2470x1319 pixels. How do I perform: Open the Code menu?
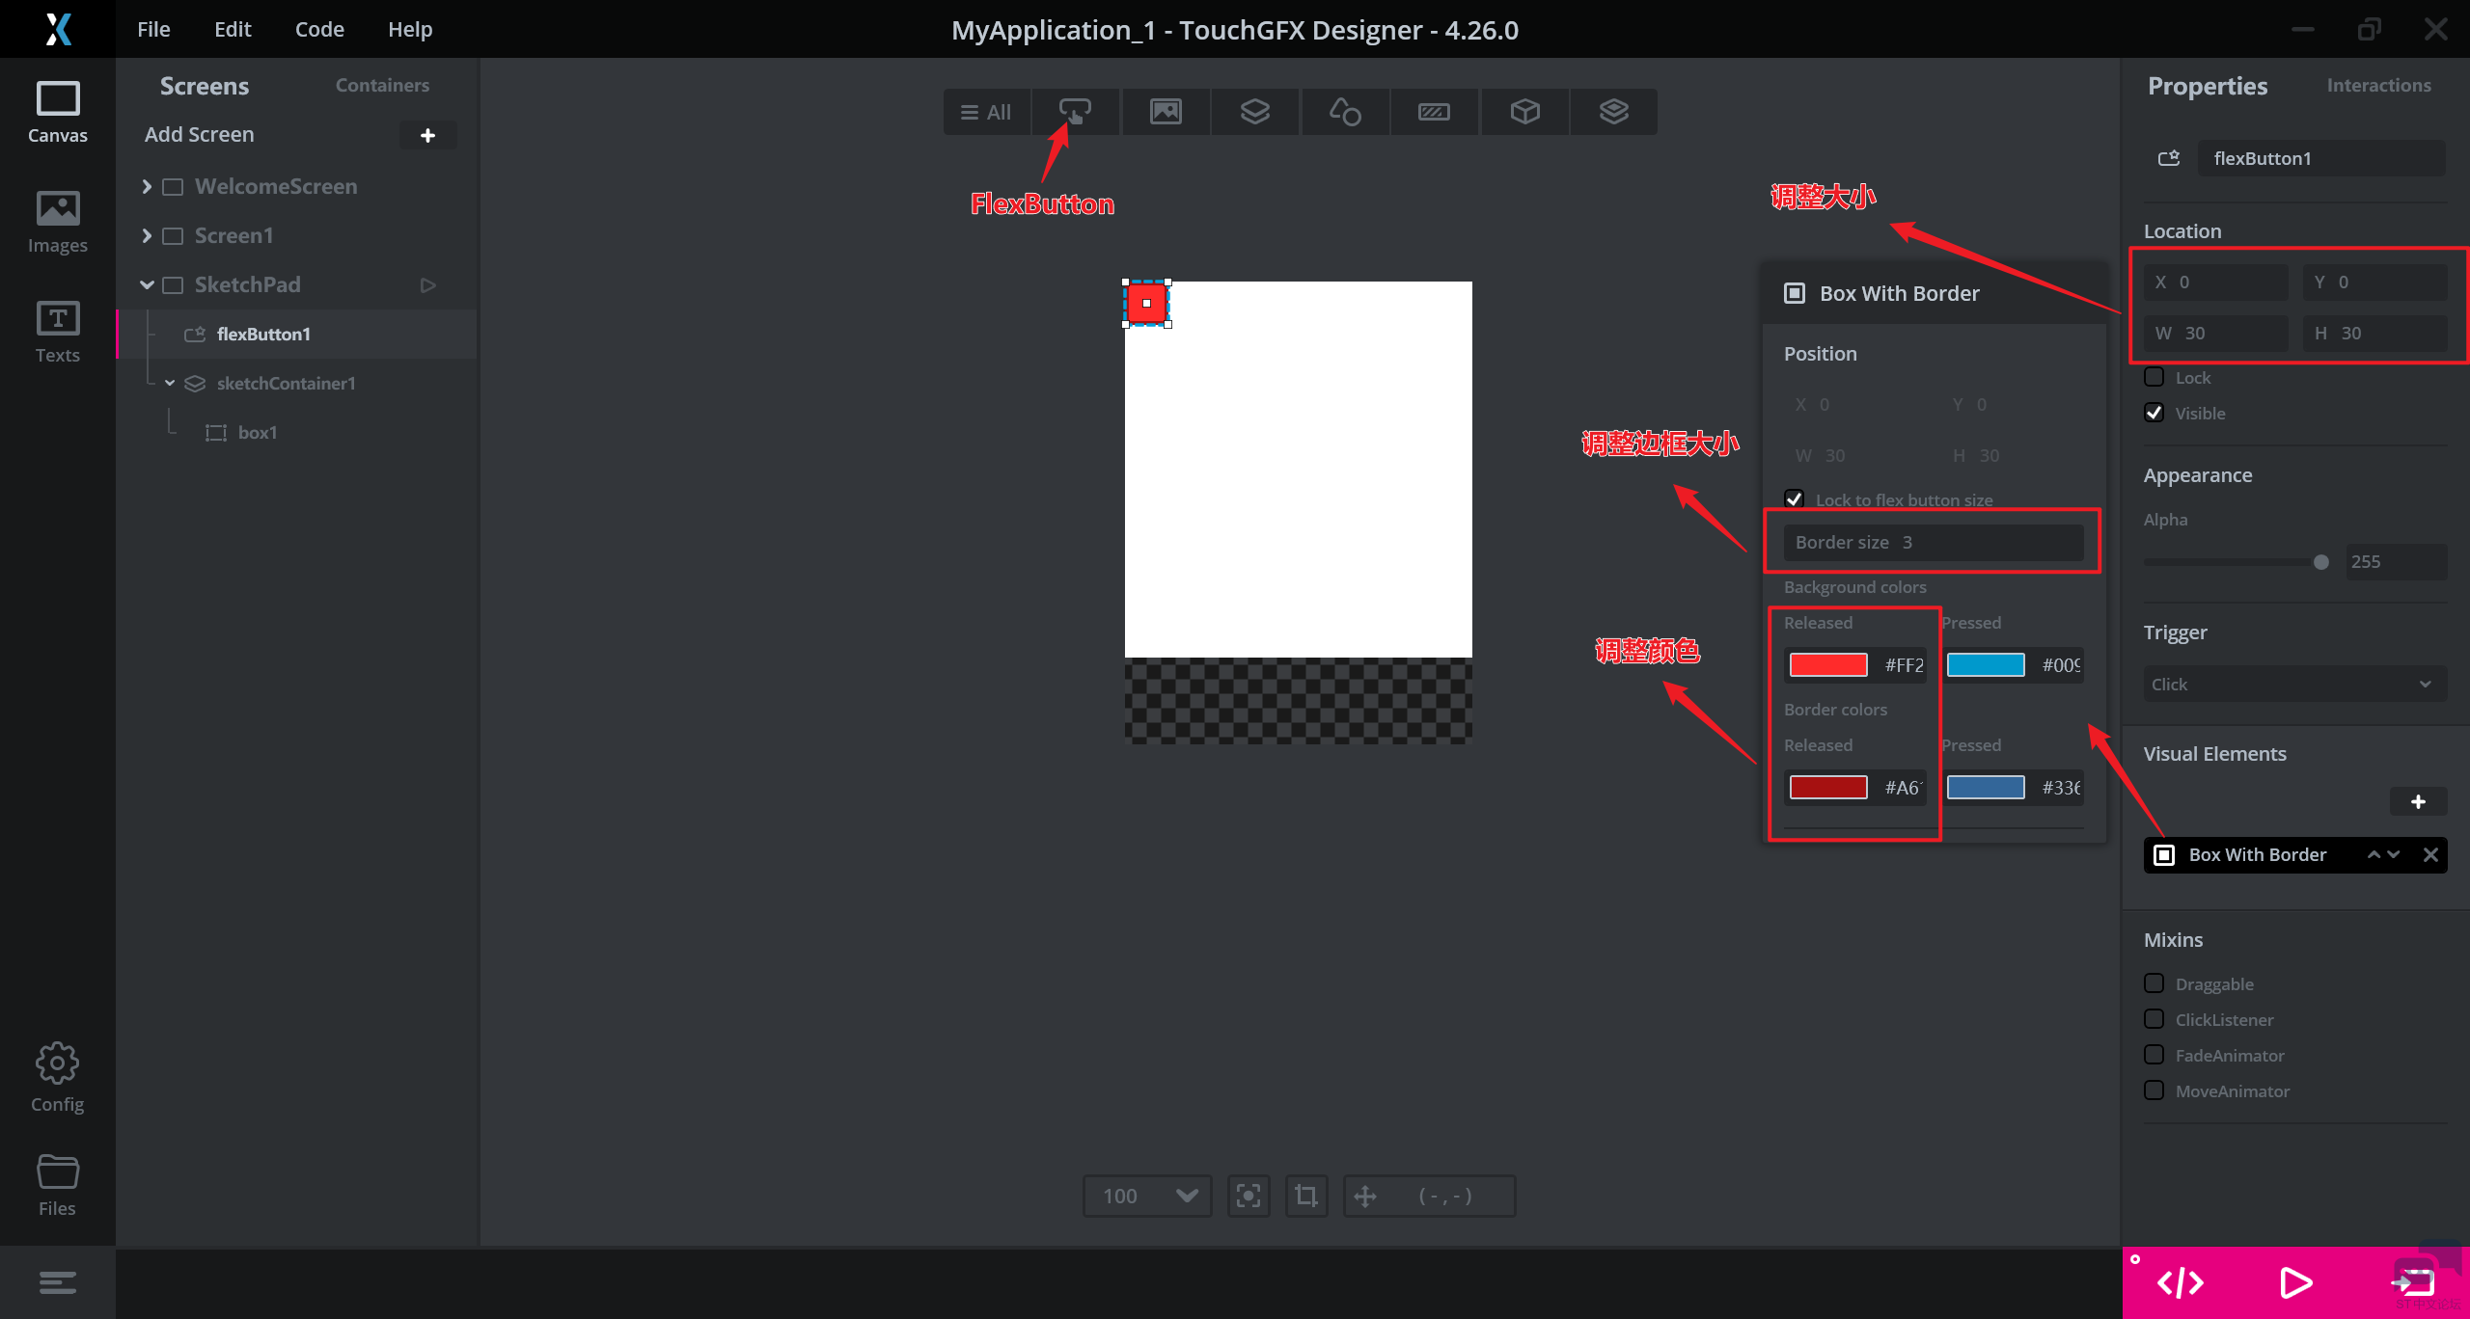[x=319, y=29]
